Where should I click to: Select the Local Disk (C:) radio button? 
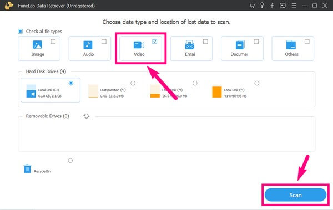tap(71, 83)
